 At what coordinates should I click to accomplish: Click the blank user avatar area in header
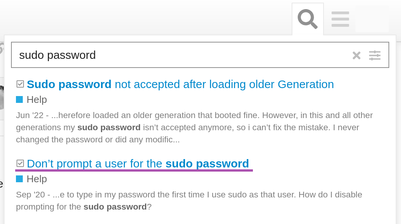(372, 19)
